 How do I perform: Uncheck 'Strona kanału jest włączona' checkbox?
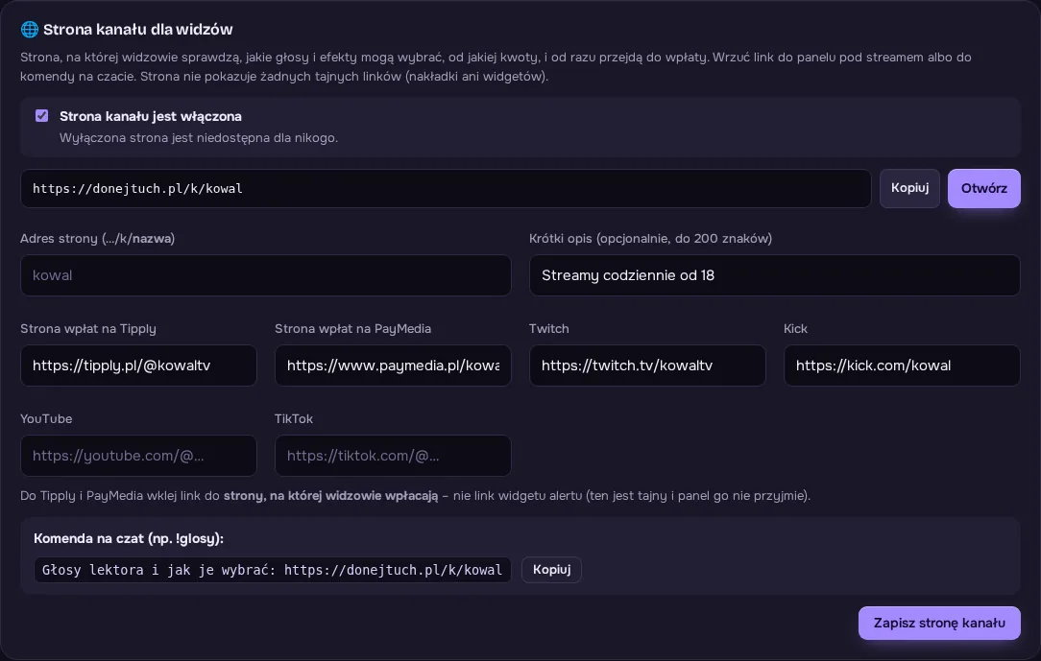42,116
